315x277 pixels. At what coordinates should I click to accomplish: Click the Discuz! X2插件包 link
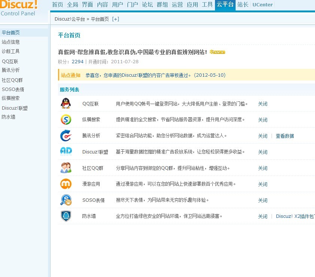click(295, 216)
